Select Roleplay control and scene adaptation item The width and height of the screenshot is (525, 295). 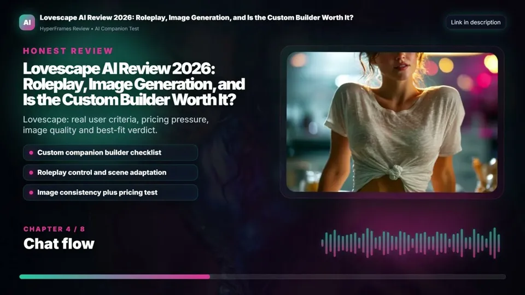(x=110, y=173)
